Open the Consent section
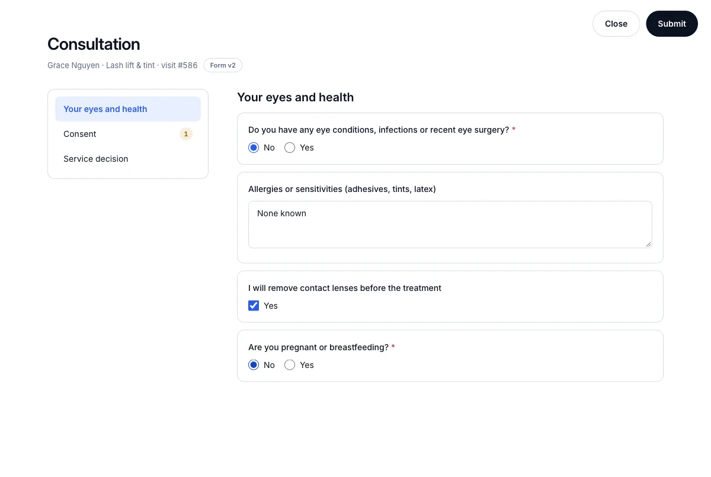 [x=128, y=134]
